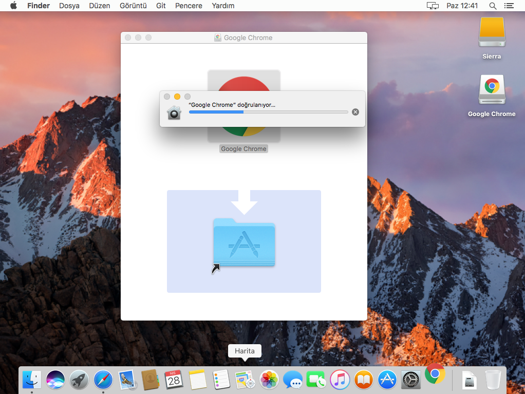The width and height of the screenshot is (525, 394).
Task: Open Safari from the Dock
Action: [x=103, y=380]
